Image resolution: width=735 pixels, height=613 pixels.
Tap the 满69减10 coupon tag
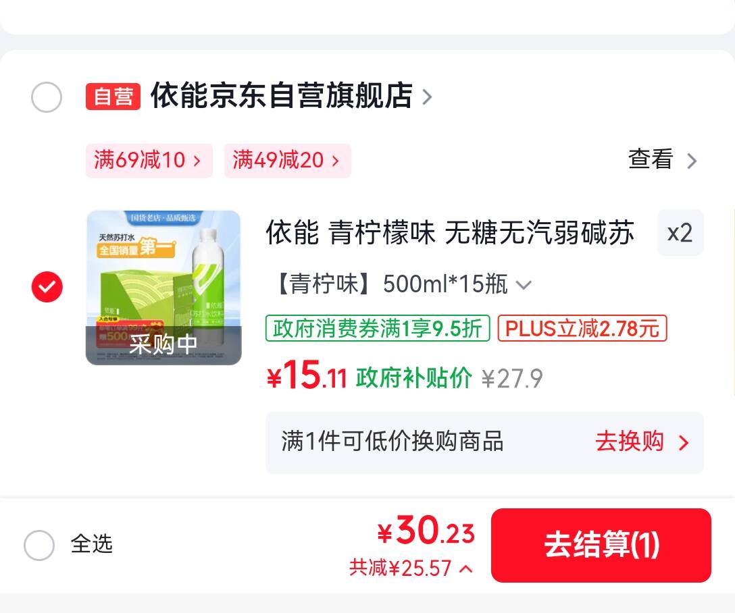point(149,161)
